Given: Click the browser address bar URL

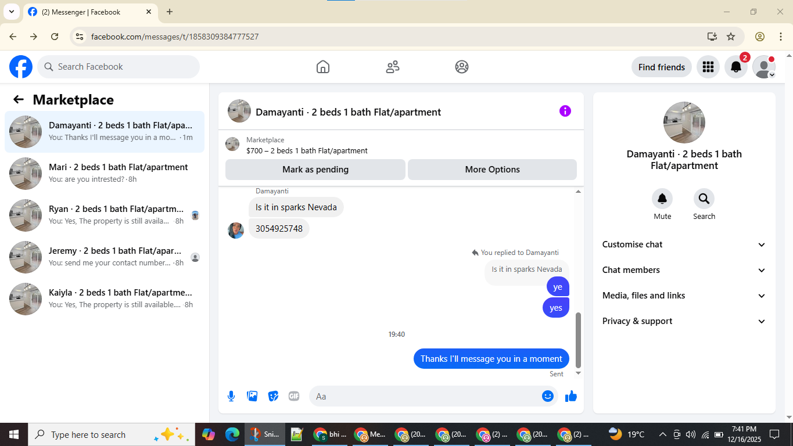Looking at the screenshot, I should (175, 37).
